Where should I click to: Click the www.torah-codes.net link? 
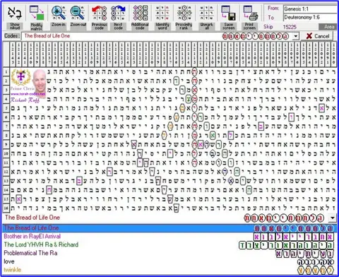pyautogui.click(x=28, y=94)
